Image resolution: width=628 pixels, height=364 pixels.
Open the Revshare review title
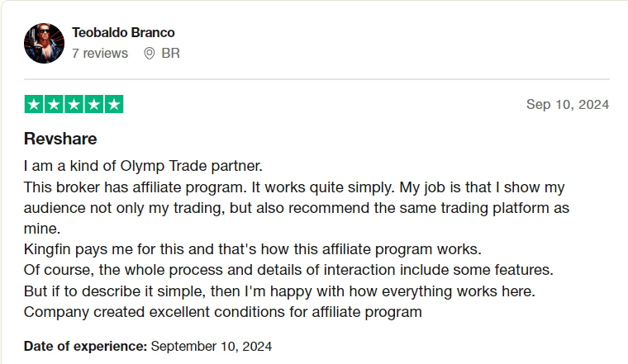[x=60, y=139]
